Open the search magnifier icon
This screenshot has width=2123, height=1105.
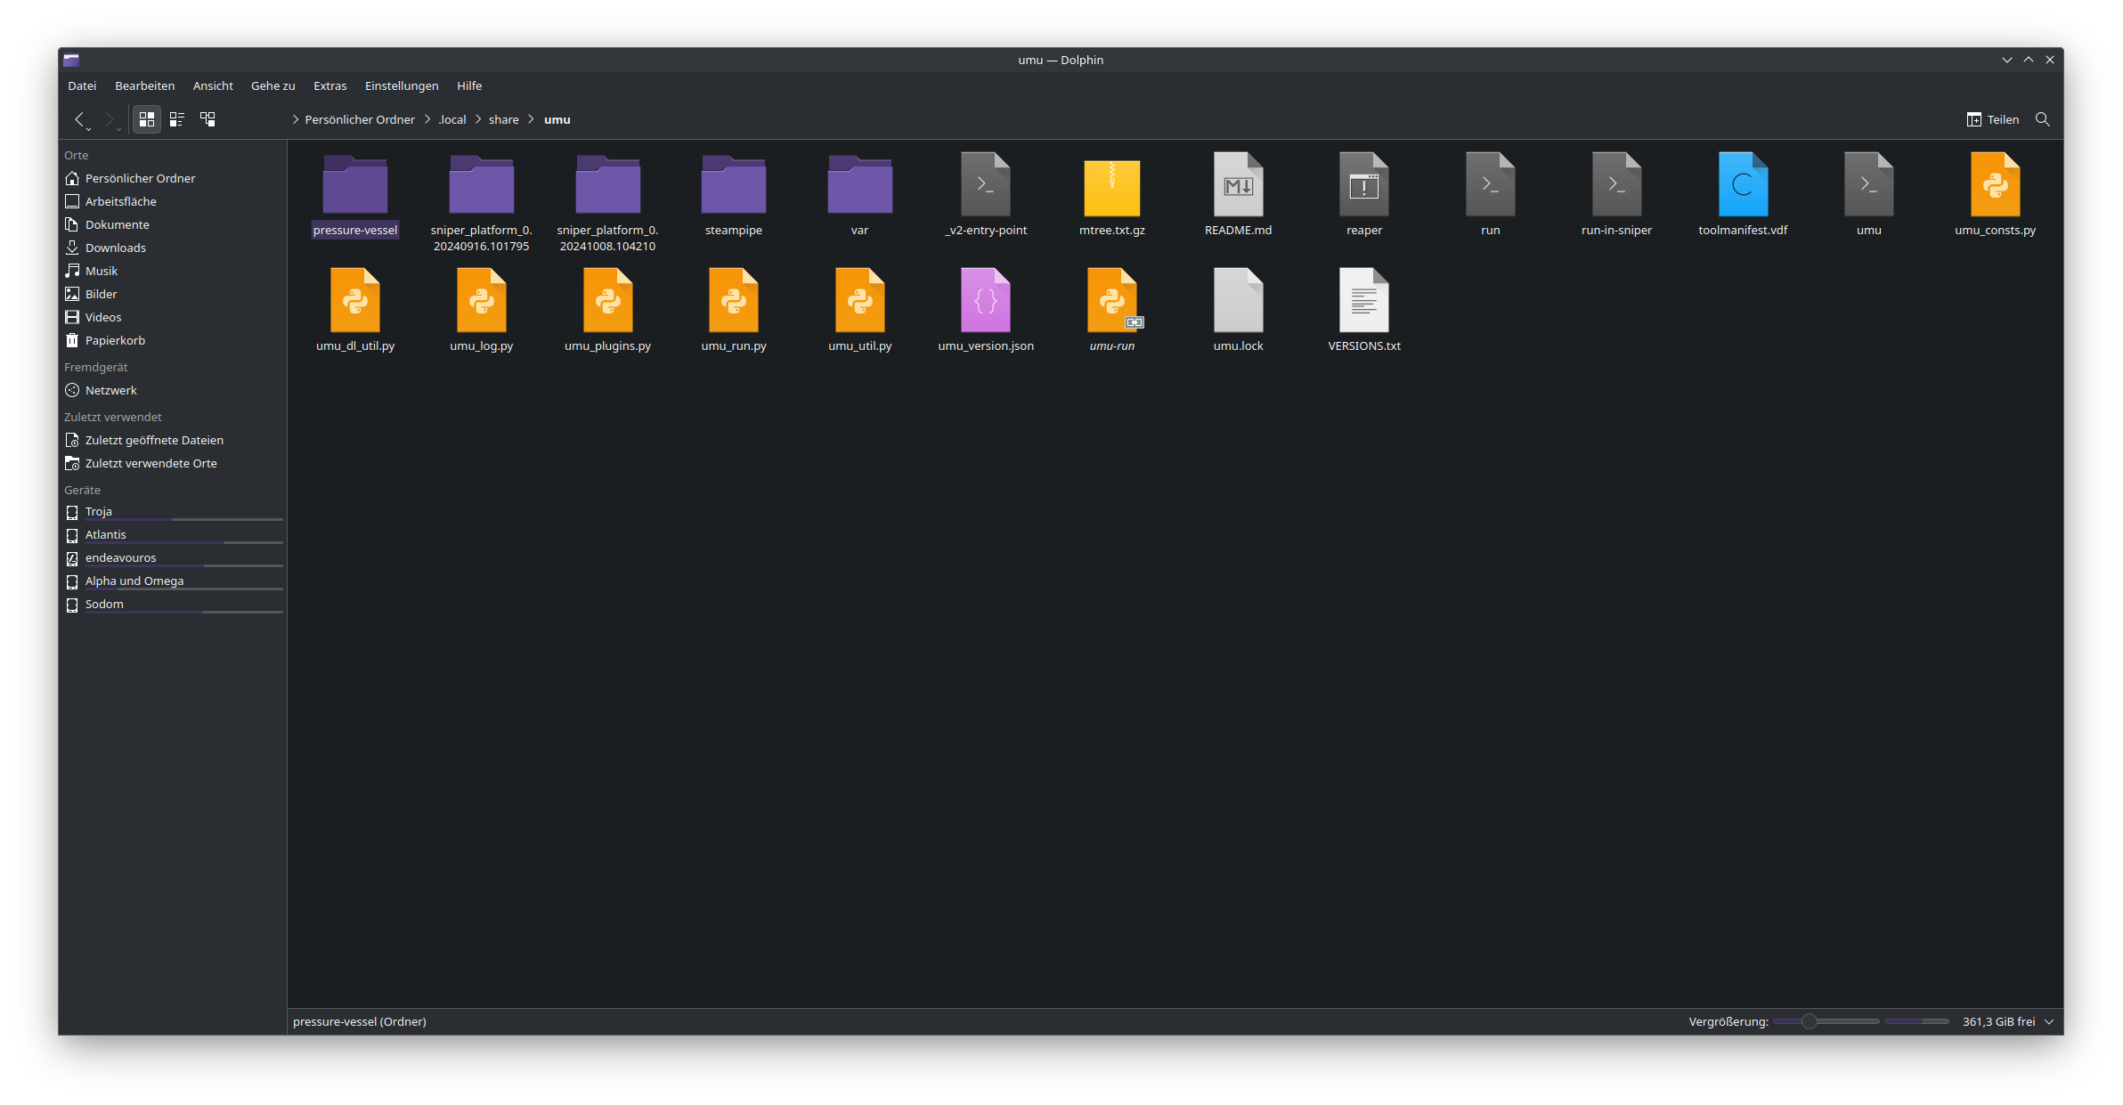point(2043,119)
